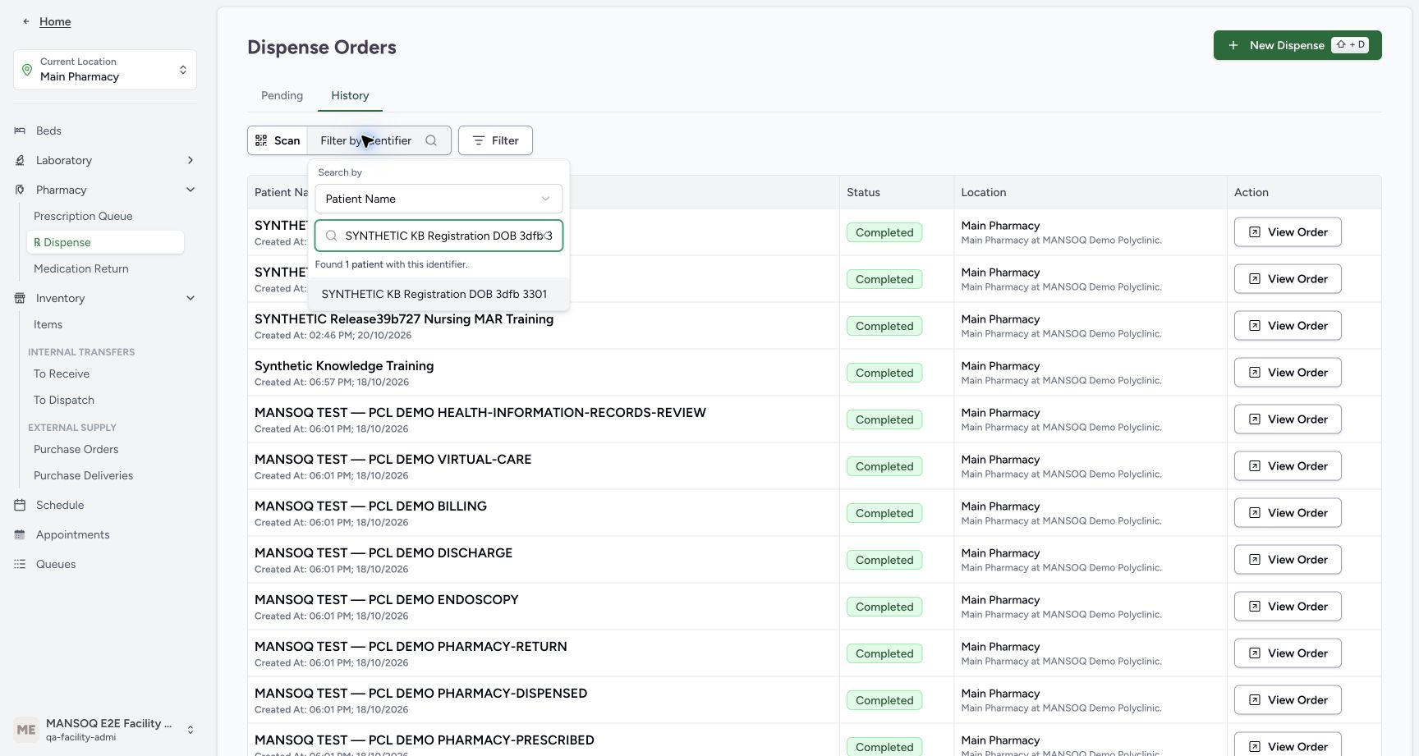The image size is (1419, 756).
Task: Click Completed status of DISCHARGE row
Action: pos(884,560)
